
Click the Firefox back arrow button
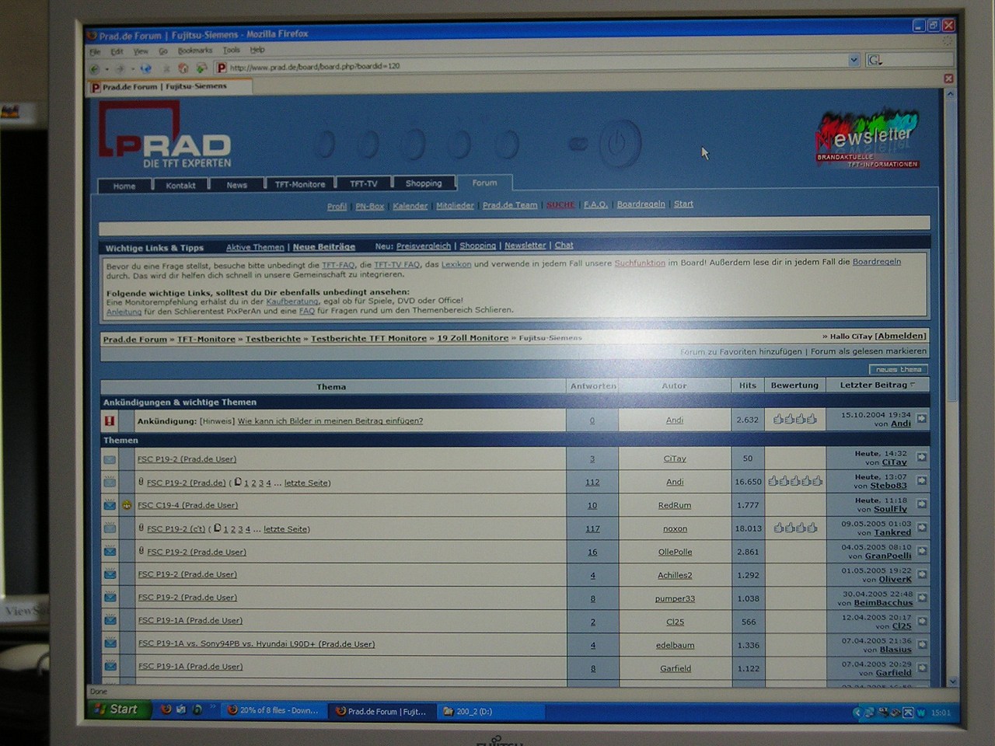click(95, 69)
